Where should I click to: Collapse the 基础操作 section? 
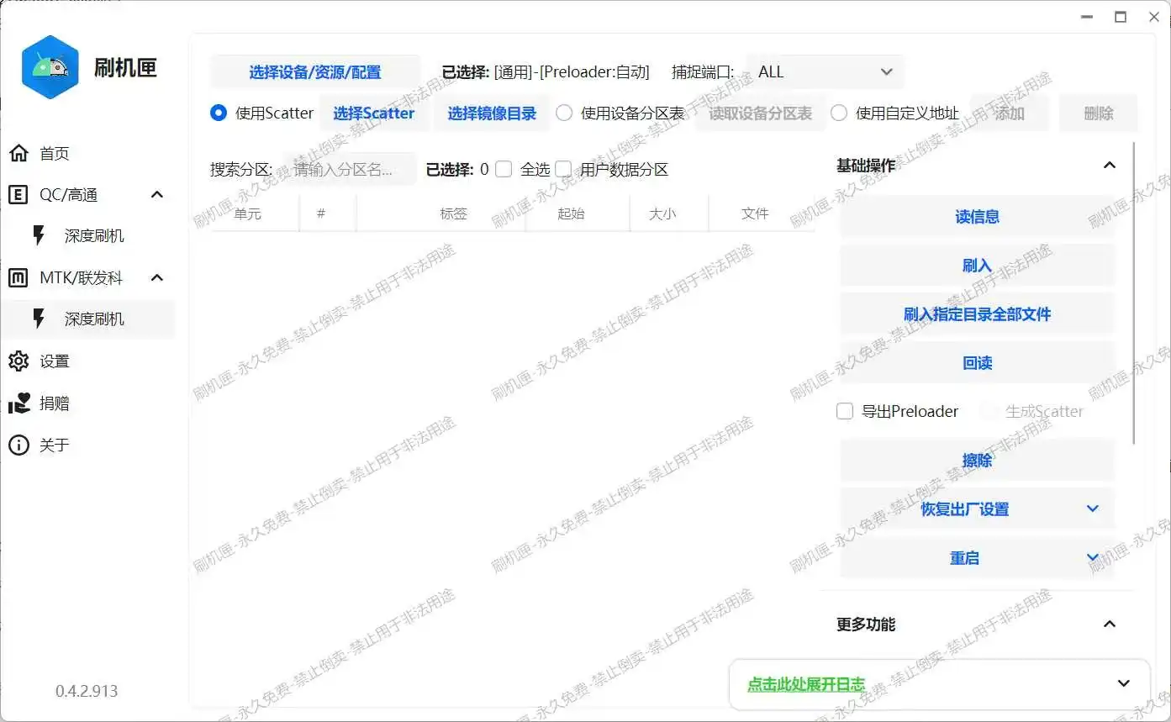1109,166
